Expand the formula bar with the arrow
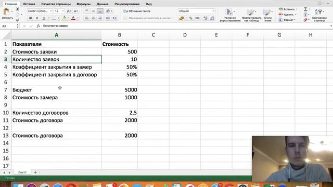 pyautogui.click(x=331, y=26)
